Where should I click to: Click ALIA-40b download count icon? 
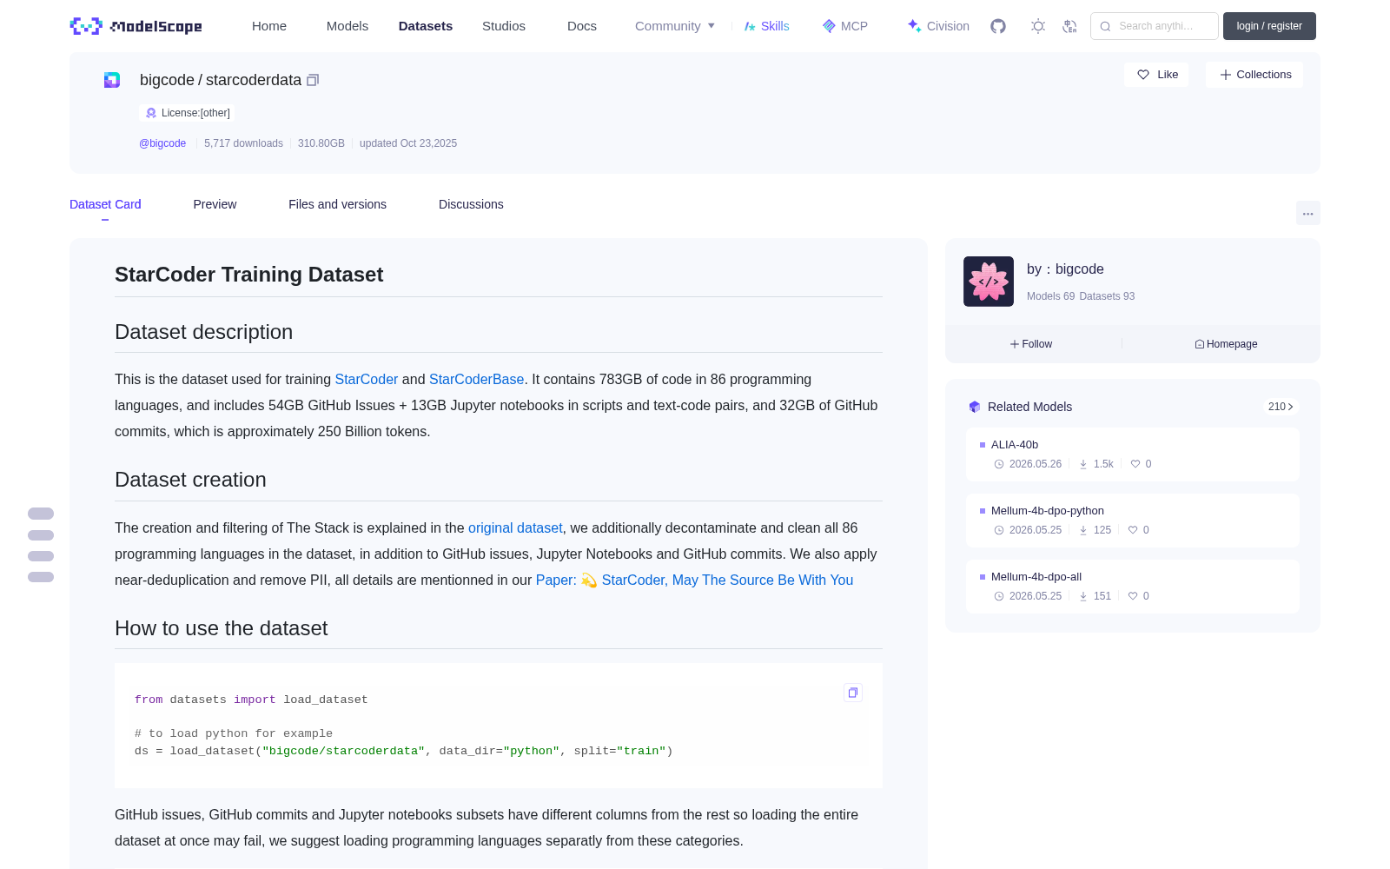[1083, 464]
